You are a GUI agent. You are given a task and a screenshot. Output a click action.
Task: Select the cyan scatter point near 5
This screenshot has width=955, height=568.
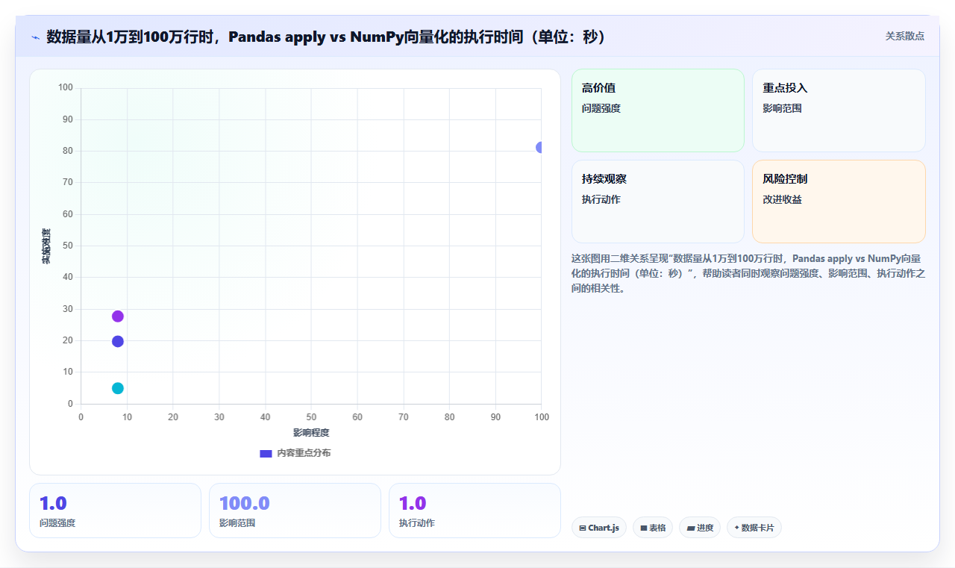(x=117, y=388)
